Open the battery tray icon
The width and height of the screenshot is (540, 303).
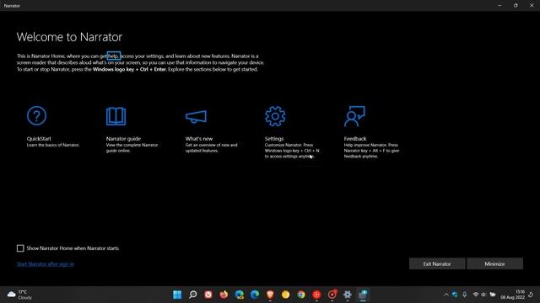pyautogui.click(x=493, y=295)
